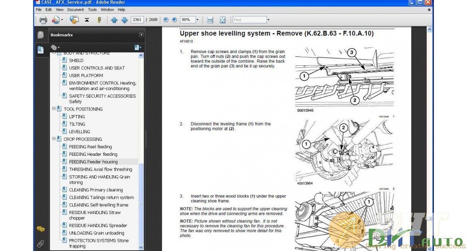Open CLEANING Primary cleaning bookmark
The height and width of the screenshot is (251, 467).
click(96, 190)
